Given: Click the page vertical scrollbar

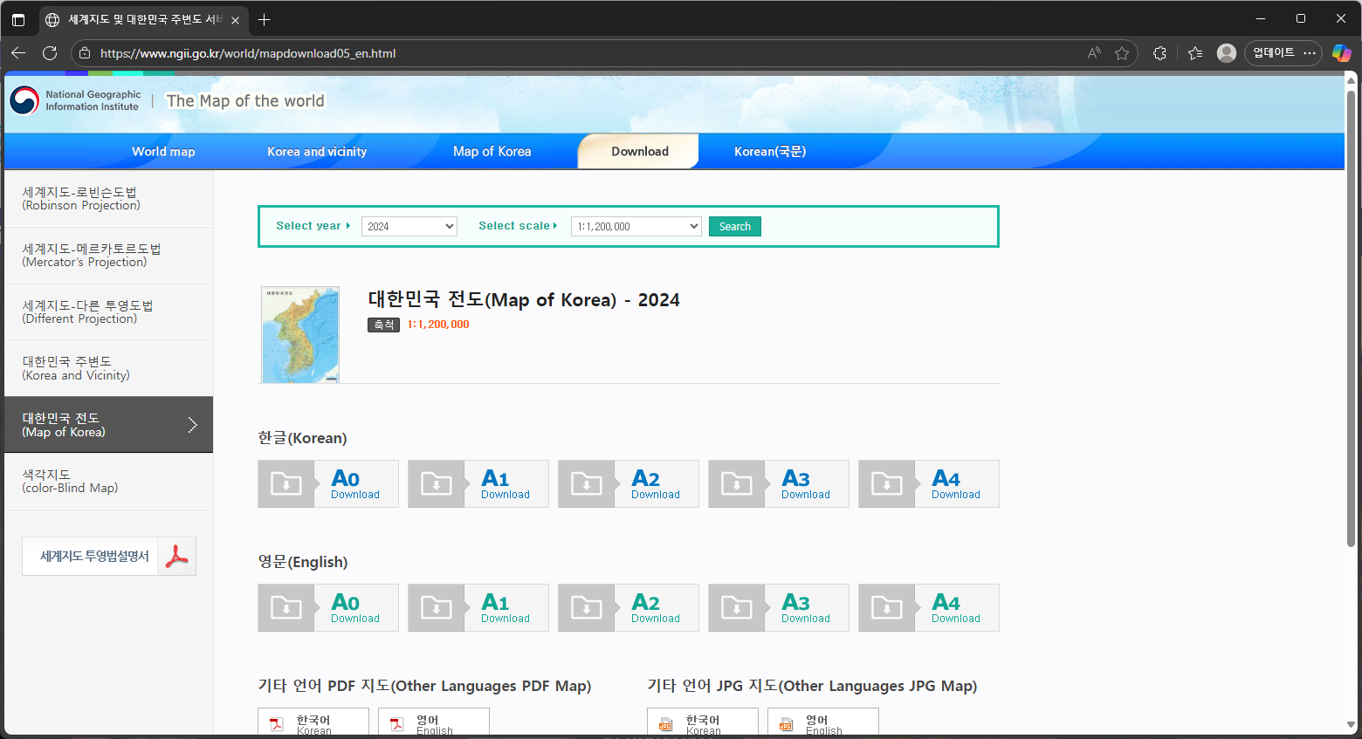Looking at the screenshot, I should coord(1351,318).
